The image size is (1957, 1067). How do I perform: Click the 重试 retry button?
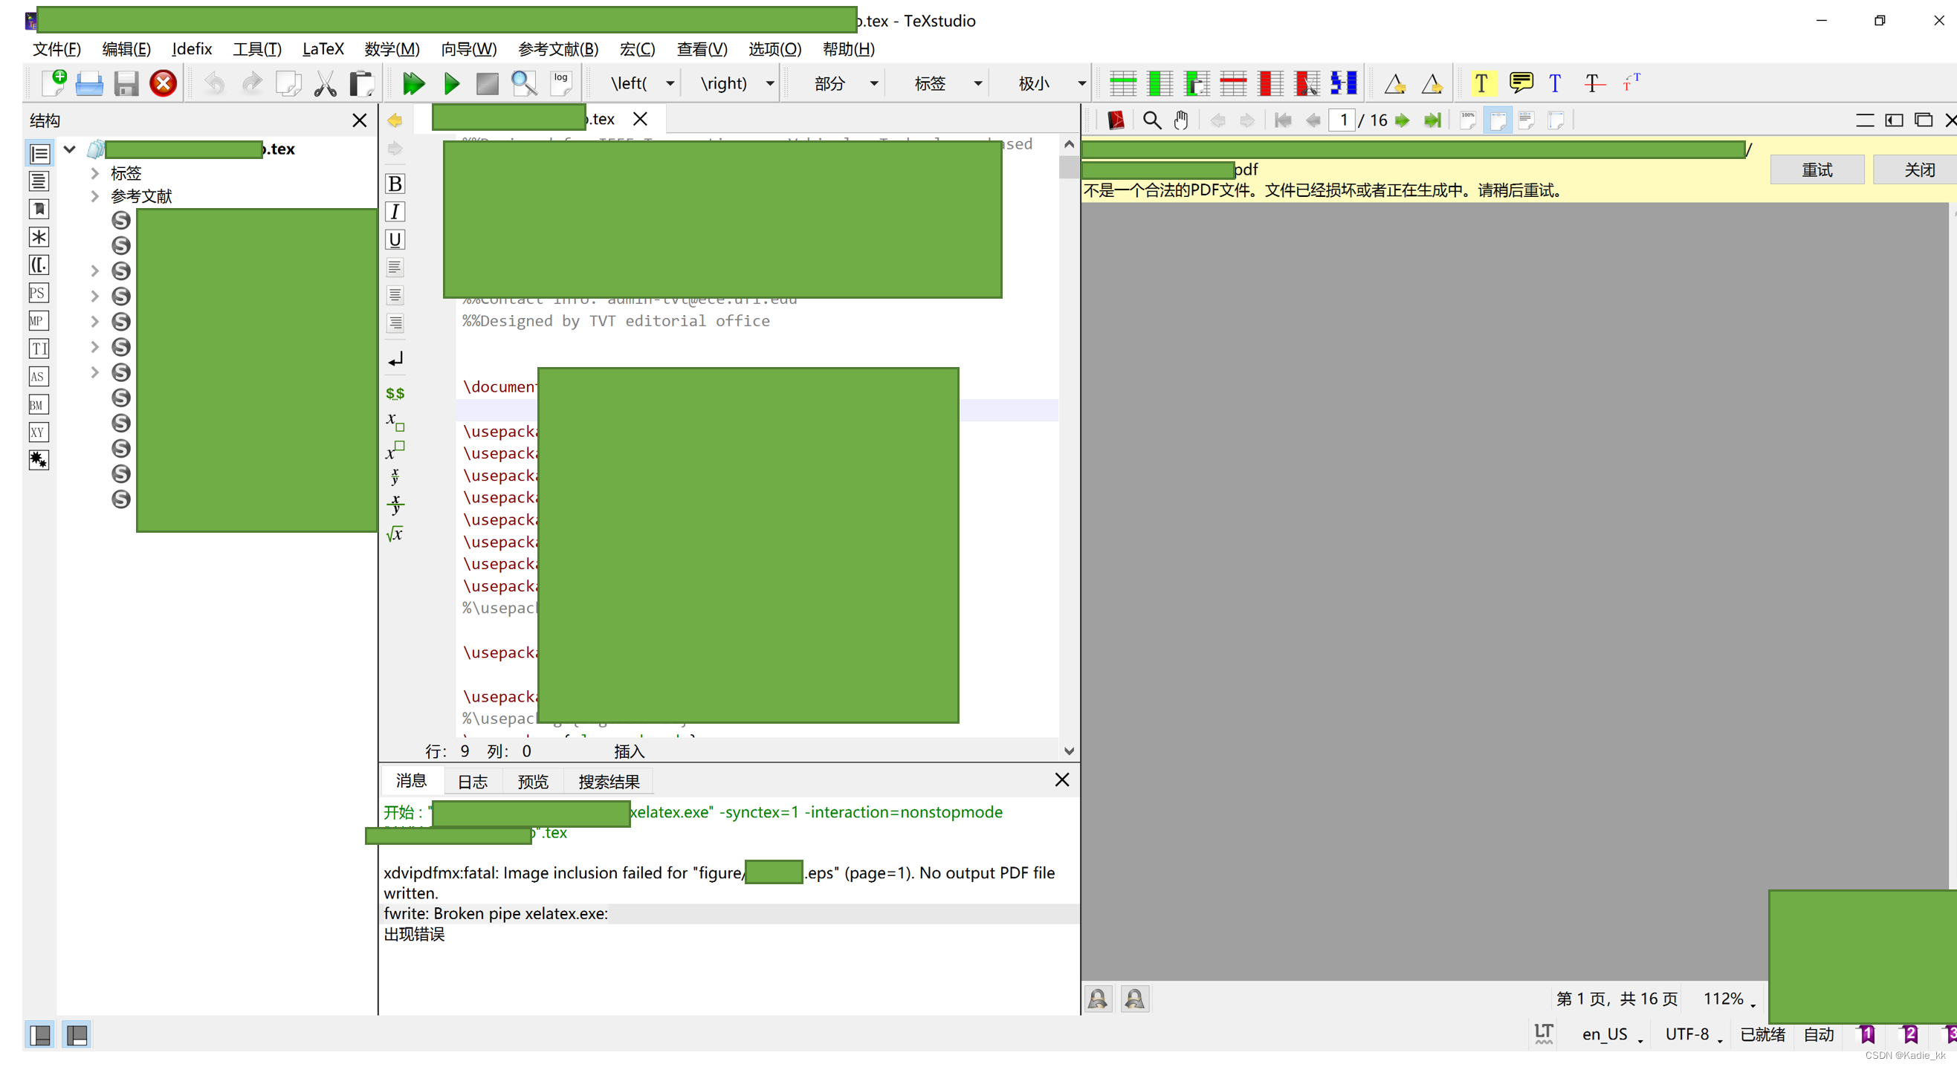tap(1817, 169)
